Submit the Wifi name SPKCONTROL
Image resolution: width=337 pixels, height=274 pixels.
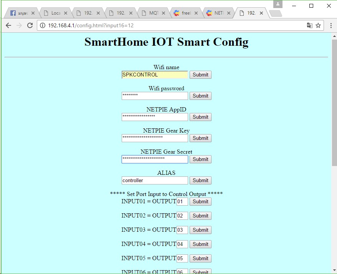200,75
